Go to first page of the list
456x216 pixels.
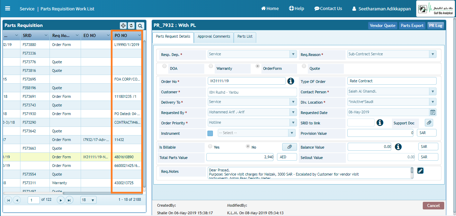(x=8, y=200)
